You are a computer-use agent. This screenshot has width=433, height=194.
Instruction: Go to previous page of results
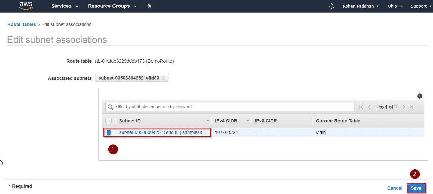(x=369, y=107)
